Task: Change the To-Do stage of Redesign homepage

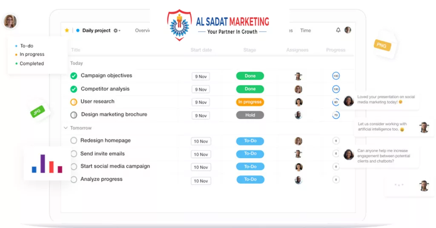Action: point(250,141)
